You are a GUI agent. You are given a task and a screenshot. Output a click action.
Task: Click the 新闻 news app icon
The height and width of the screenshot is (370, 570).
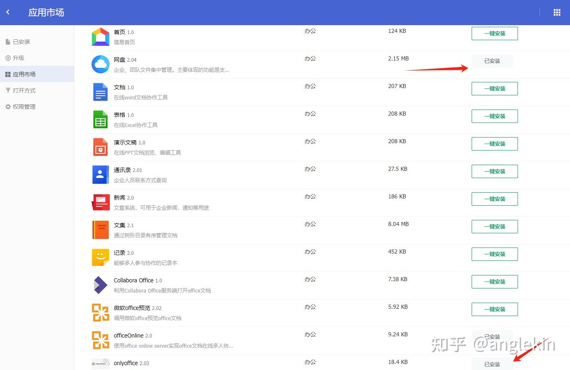(x=100, y=202)
